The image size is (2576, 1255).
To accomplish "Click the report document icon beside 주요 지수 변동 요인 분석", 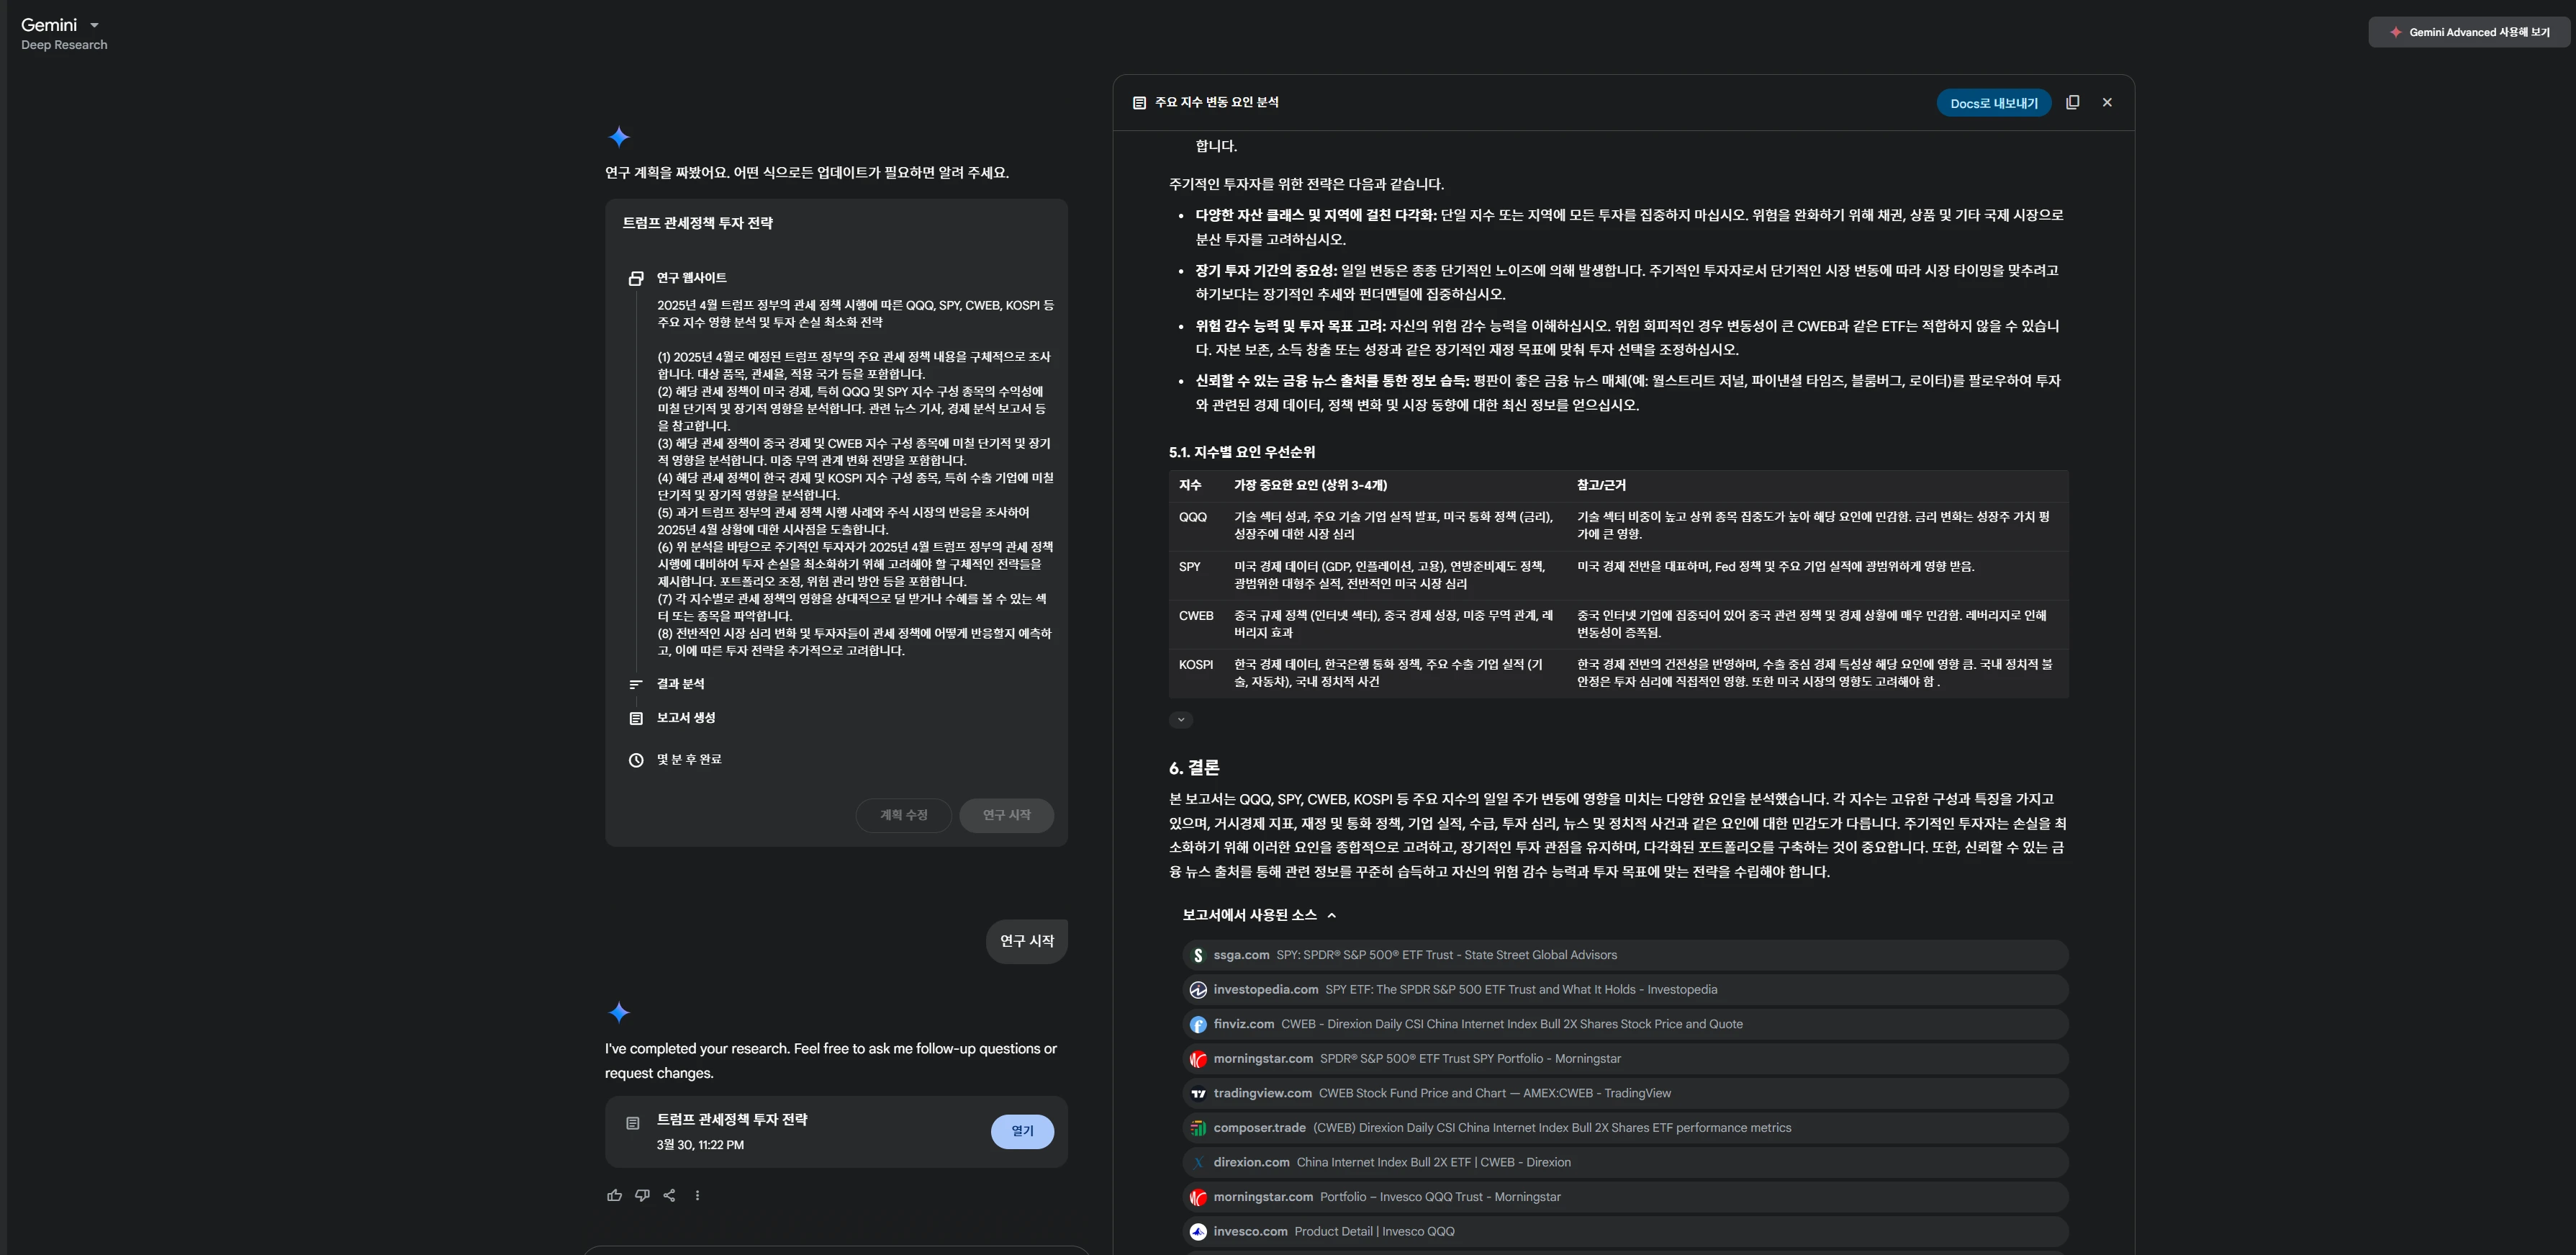I will click(x=1139, y=103).
